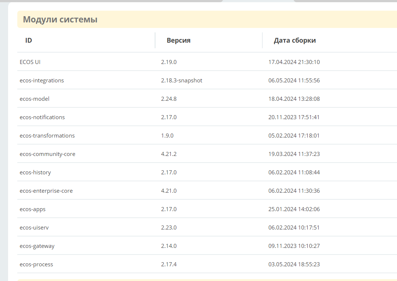The height and width of the screenshot is (281, 397).
Task: Click version 4.21.2 cell
Action: (169, 154)
